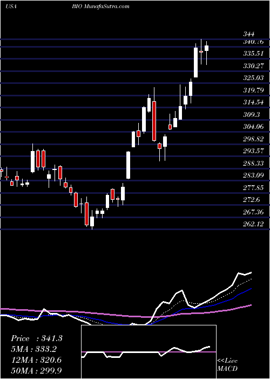Click the <<Live MACD label
270x379 pixels.
[227, 365]
